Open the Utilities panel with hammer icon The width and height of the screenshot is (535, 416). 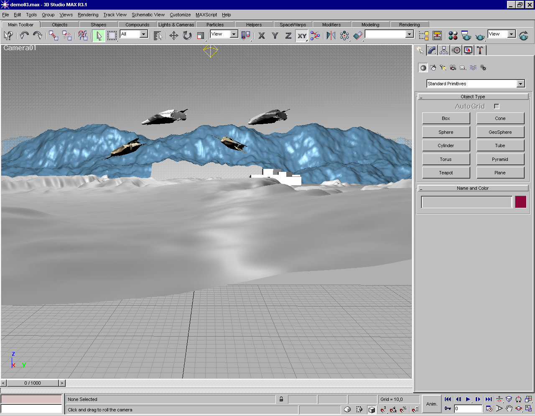480,51
